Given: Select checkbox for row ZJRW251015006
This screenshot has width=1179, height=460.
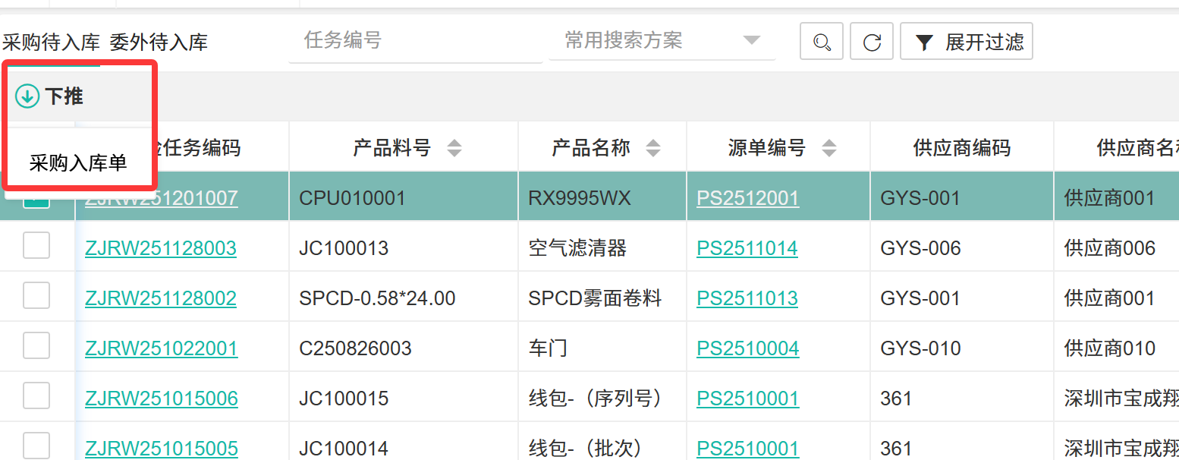Looking at the screenshot, I should tap(36, 396).
